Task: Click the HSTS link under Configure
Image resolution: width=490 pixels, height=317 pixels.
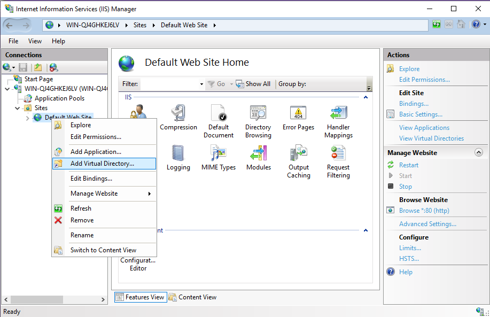Action: (409, 259)
